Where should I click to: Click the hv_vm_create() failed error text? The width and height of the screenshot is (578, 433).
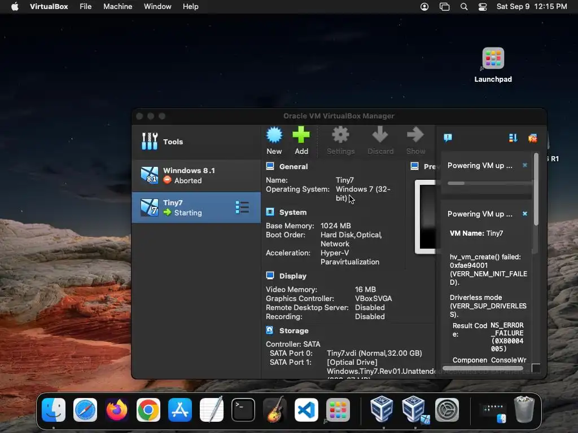(488, 269)
